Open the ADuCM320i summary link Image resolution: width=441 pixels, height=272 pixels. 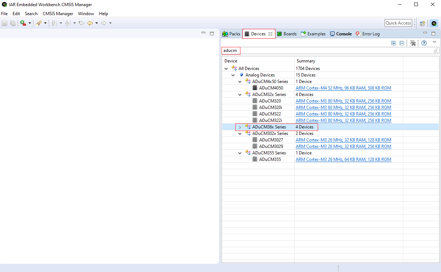tap(343, 108)
